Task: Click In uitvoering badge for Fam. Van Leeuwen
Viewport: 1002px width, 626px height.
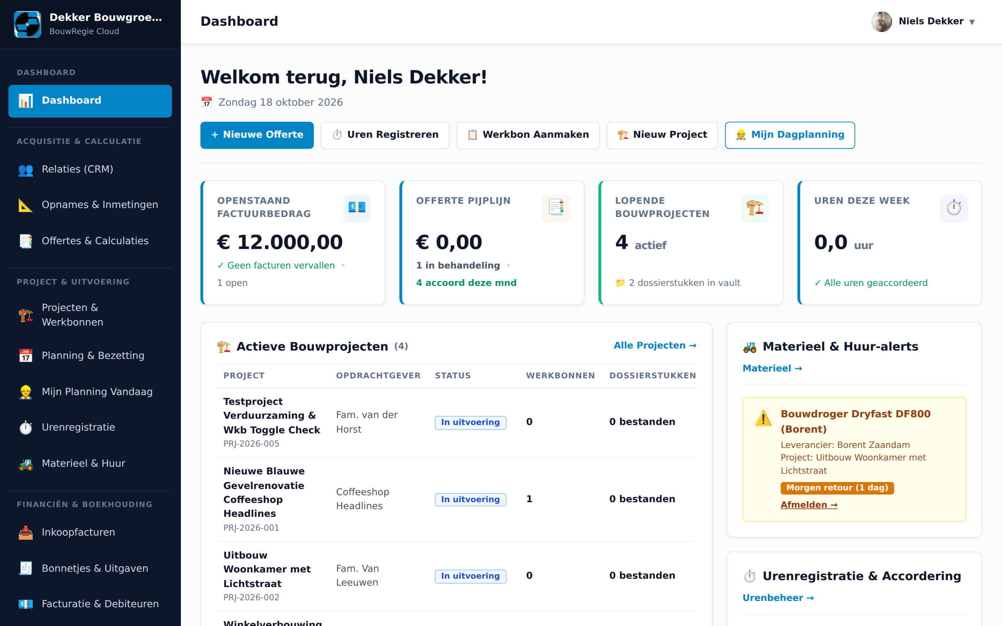Action: pos(470,576)
